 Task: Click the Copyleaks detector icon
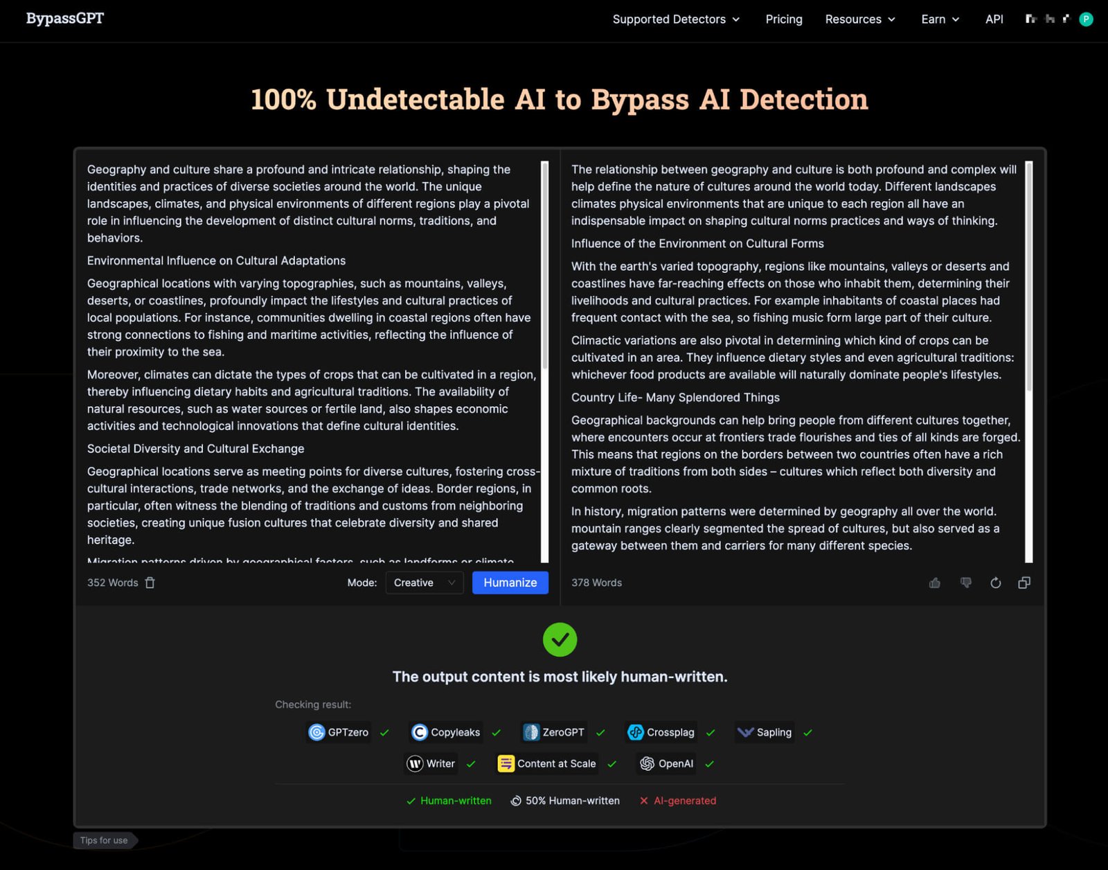(x=420, y=732)
